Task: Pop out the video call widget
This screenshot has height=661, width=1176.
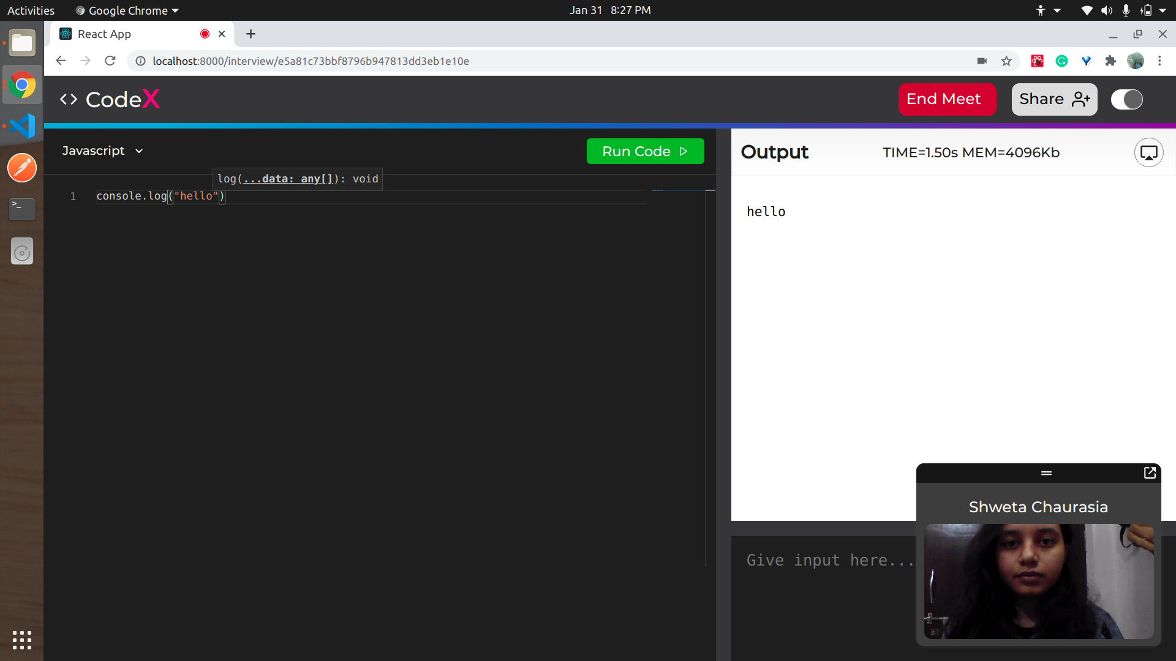Action: [1150, 472]
